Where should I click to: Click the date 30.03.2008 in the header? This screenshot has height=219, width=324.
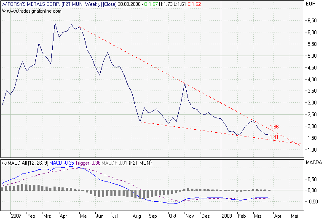[x=129, y=4]
